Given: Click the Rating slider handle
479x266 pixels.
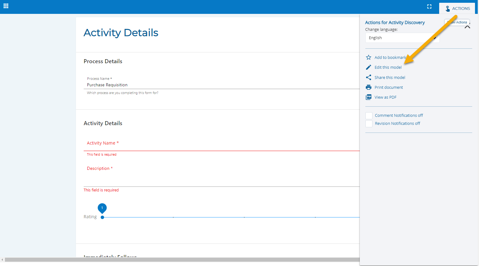Looking at the screenshot, I should pyautogui.click(x=103, y=217).
